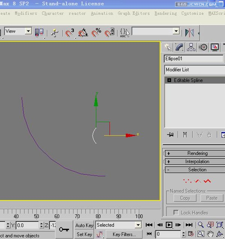Click the Mirror tool icon
225x239 pixels.
point(189,33)
